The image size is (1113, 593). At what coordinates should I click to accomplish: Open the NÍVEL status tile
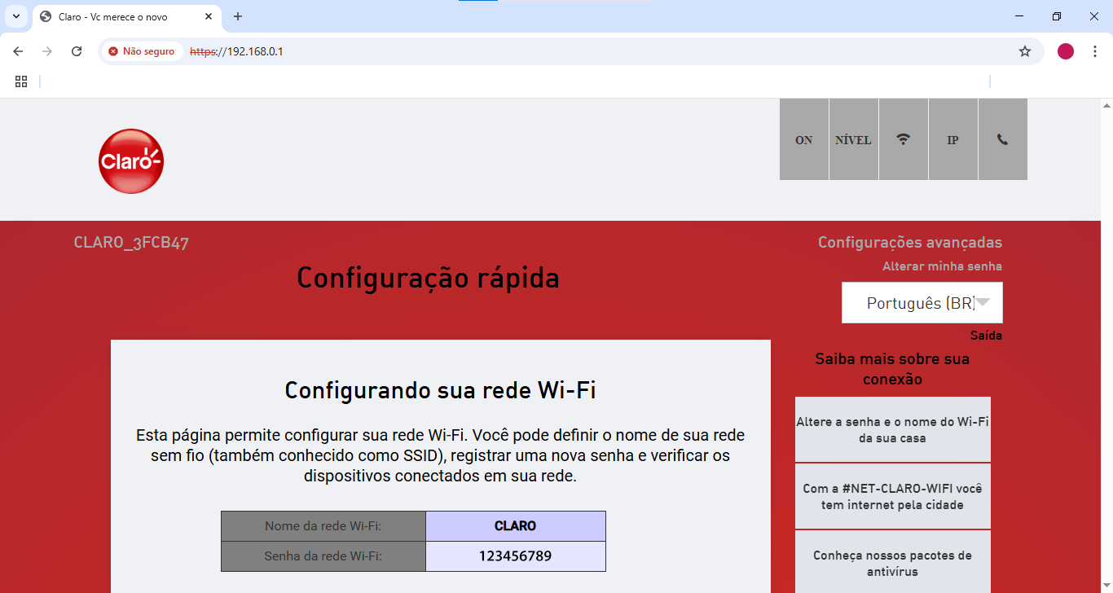tap(854, 139)
